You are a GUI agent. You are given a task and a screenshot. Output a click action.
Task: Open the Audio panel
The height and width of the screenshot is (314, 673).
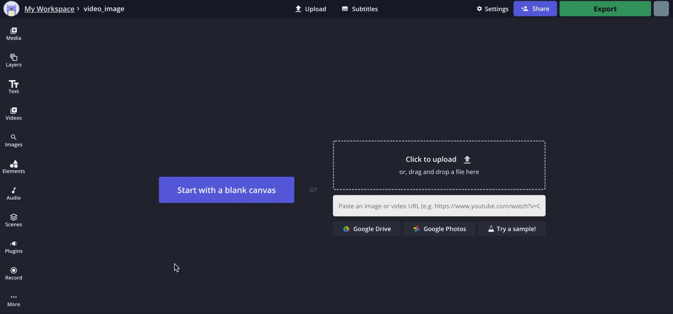click(14, 194)
